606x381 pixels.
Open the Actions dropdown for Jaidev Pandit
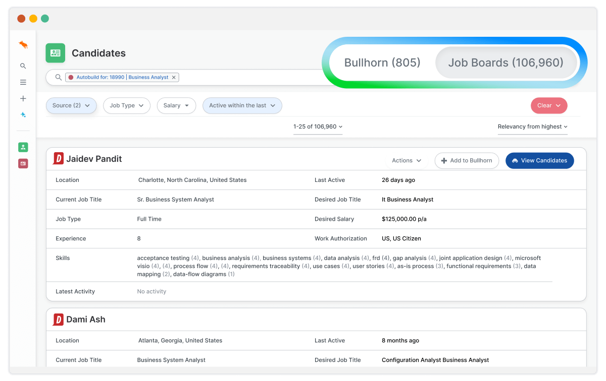click(407, 160)
